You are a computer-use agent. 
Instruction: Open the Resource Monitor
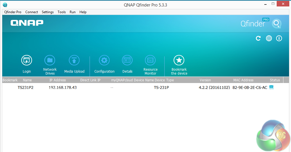[x=150, y=60]
